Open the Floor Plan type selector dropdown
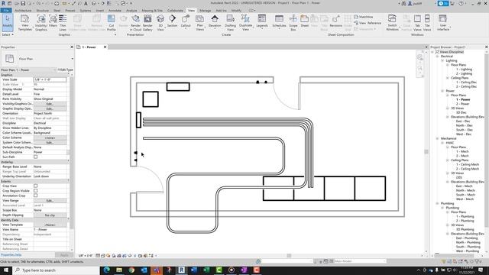Image resolution: width=489 pixels, height=275 pixels. click(x=72, y=59)
